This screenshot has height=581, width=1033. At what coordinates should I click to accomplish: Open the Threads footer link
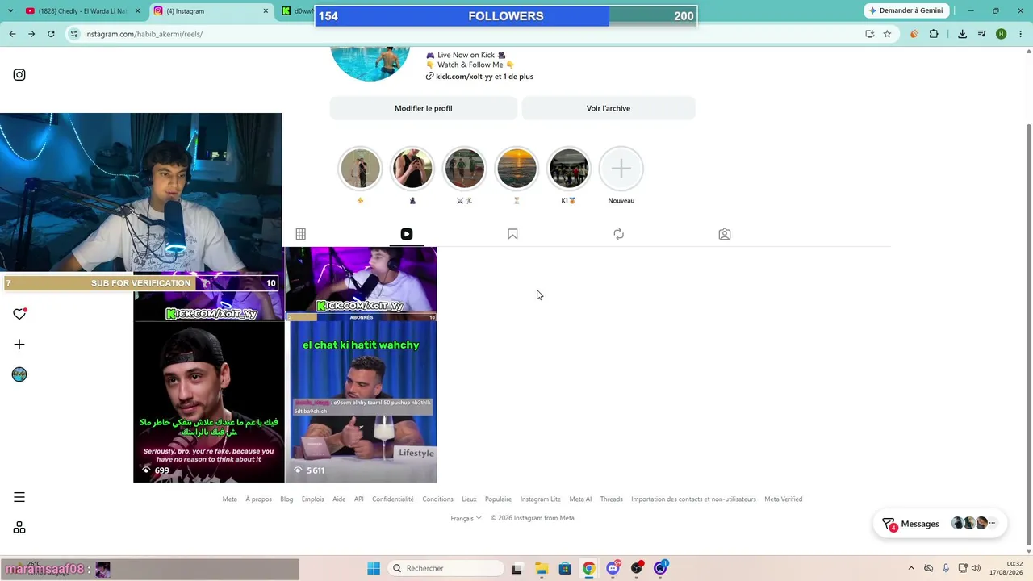coord(612,499)
